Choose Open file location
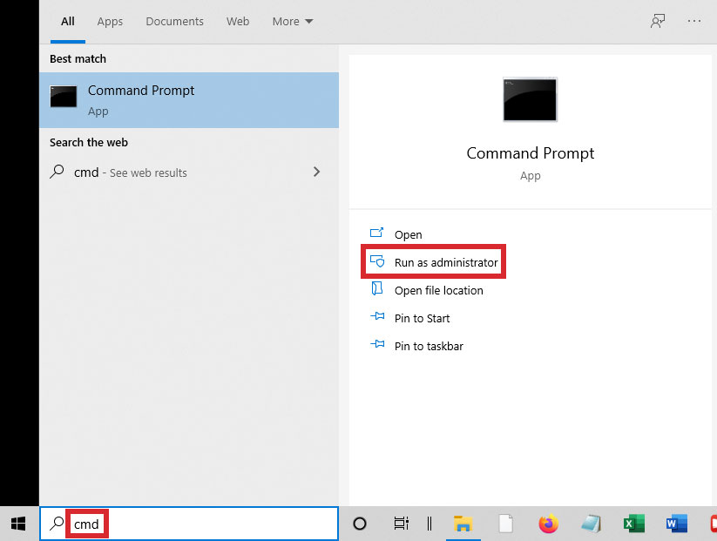This screenshot has width=717, height=541. [438, 290]
